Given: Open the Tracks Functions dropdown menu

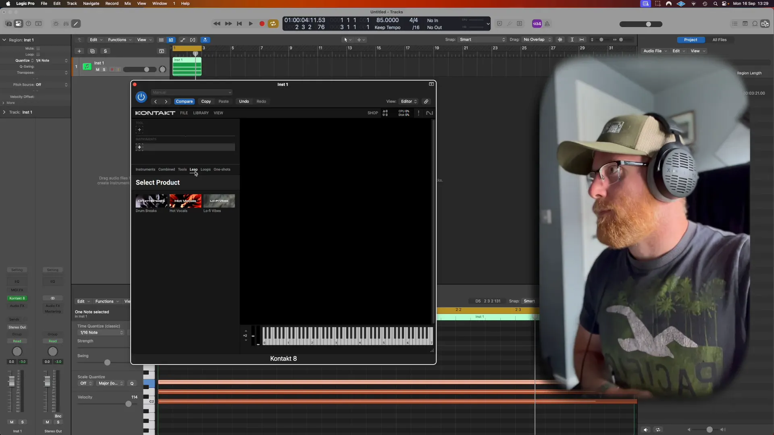Looking at the screenshot, I should click(x=120, y=40).
